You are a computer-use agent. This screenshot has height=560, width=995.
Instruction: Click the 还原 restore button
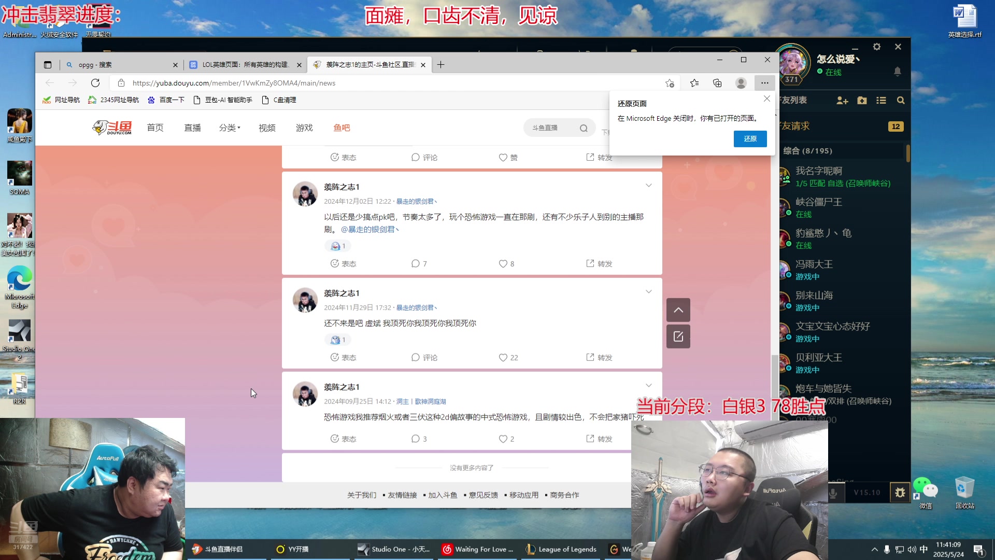pos(750,138)
